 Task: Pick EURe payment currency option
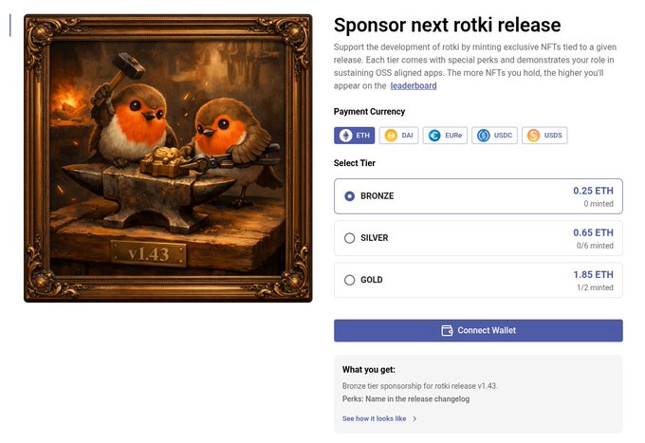[446, 136]
